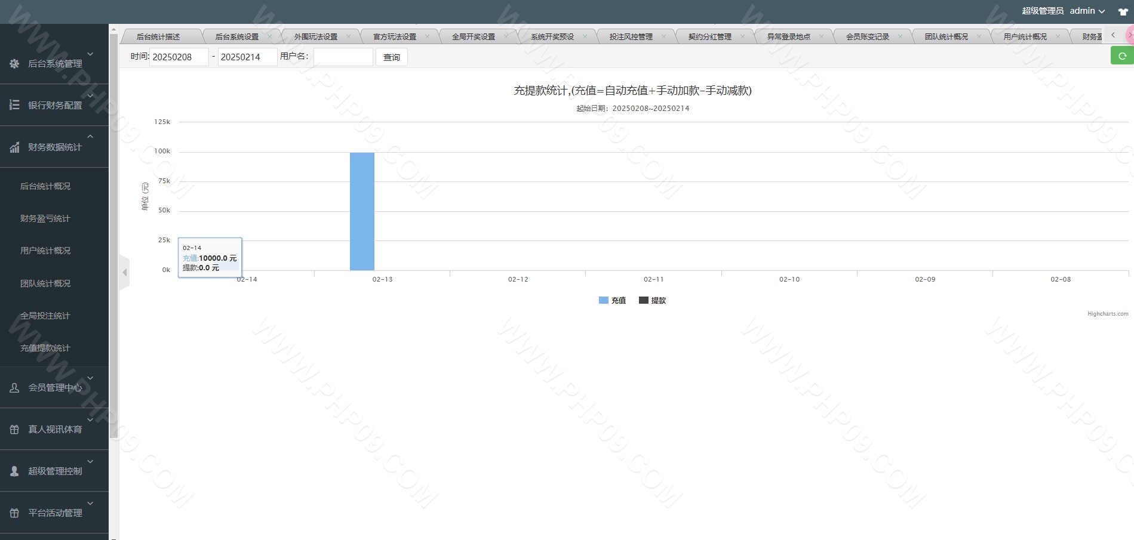The height and width of the screenshot is (540, 1134).
Task: Open 财务盈亏统计 in the sidebar
Action: 45,219
